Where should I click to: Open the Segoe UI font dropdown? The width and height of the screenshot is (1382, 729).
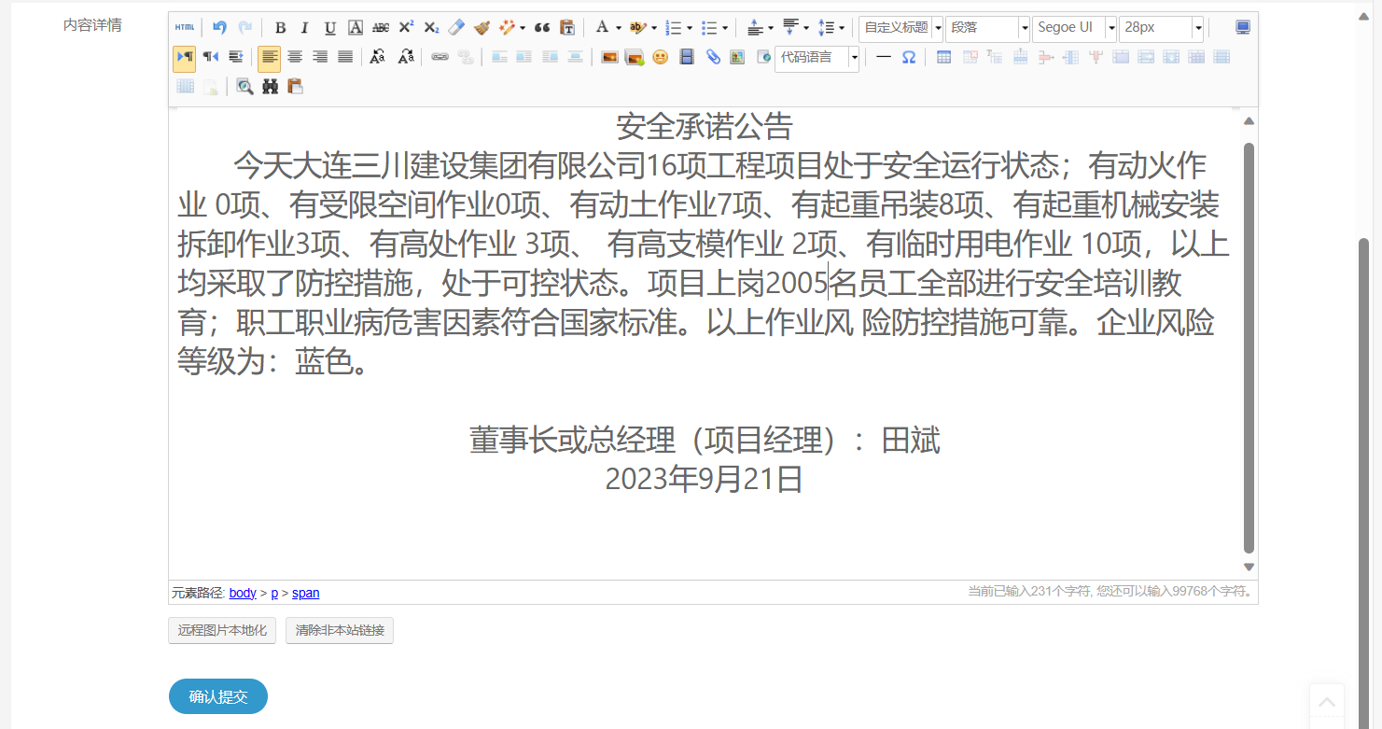pyautogui.click(x=1074, y=28)
